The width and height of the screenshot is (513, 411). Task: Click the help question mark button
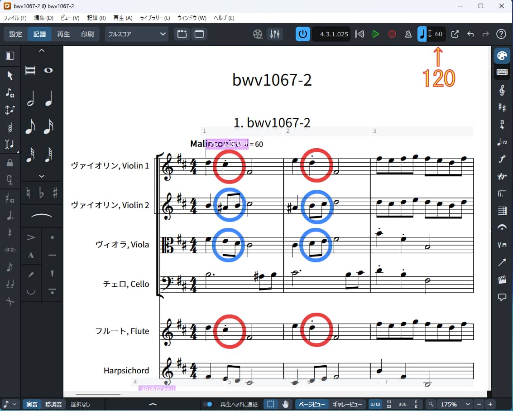pos(500,34)
